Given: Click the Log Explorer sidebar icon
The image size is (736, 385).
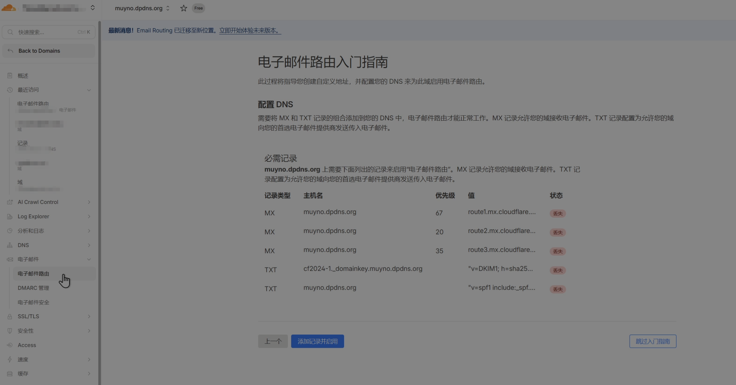Looking at the screenshot, I should tap(10, 217).
